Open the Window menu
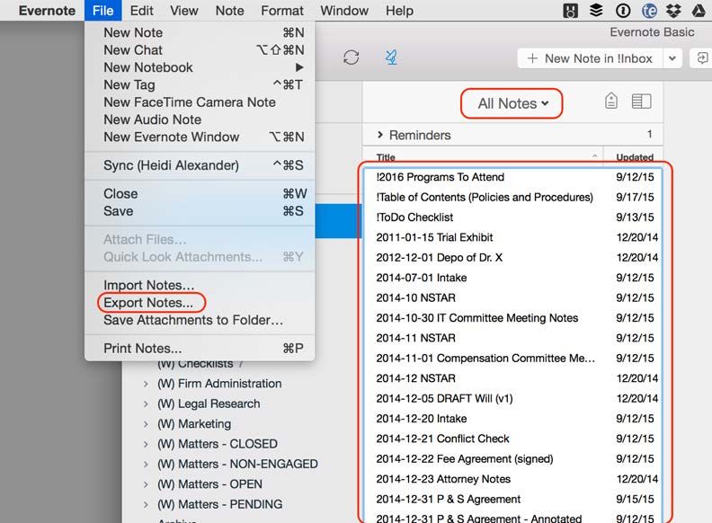The width and height of the screenshot is (712, 523). pyautogui.click(x=344, y=11)
